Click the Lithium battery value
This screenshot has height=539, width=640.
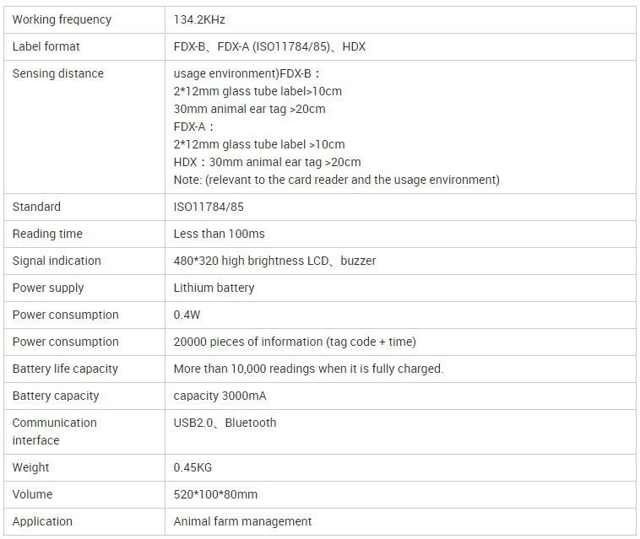(214, 288)
